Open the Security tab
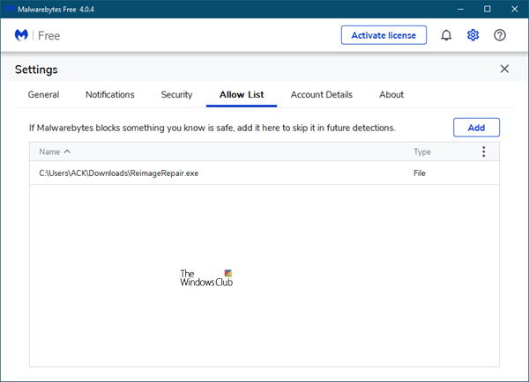529x382 pixels. 176,95
